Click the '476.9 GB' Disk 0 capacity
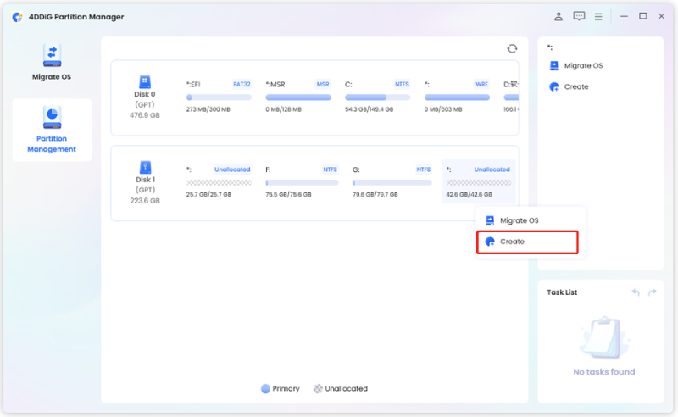 coord(145,115)
